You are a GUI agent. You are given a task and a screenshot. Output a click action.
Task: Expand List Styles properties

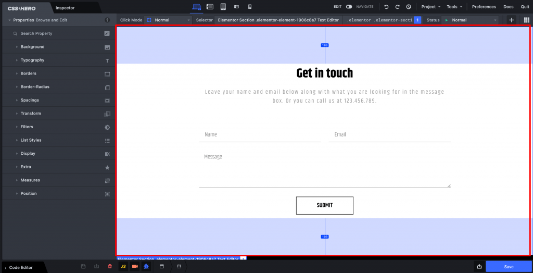pyautogui.click(x=58, y=140)
